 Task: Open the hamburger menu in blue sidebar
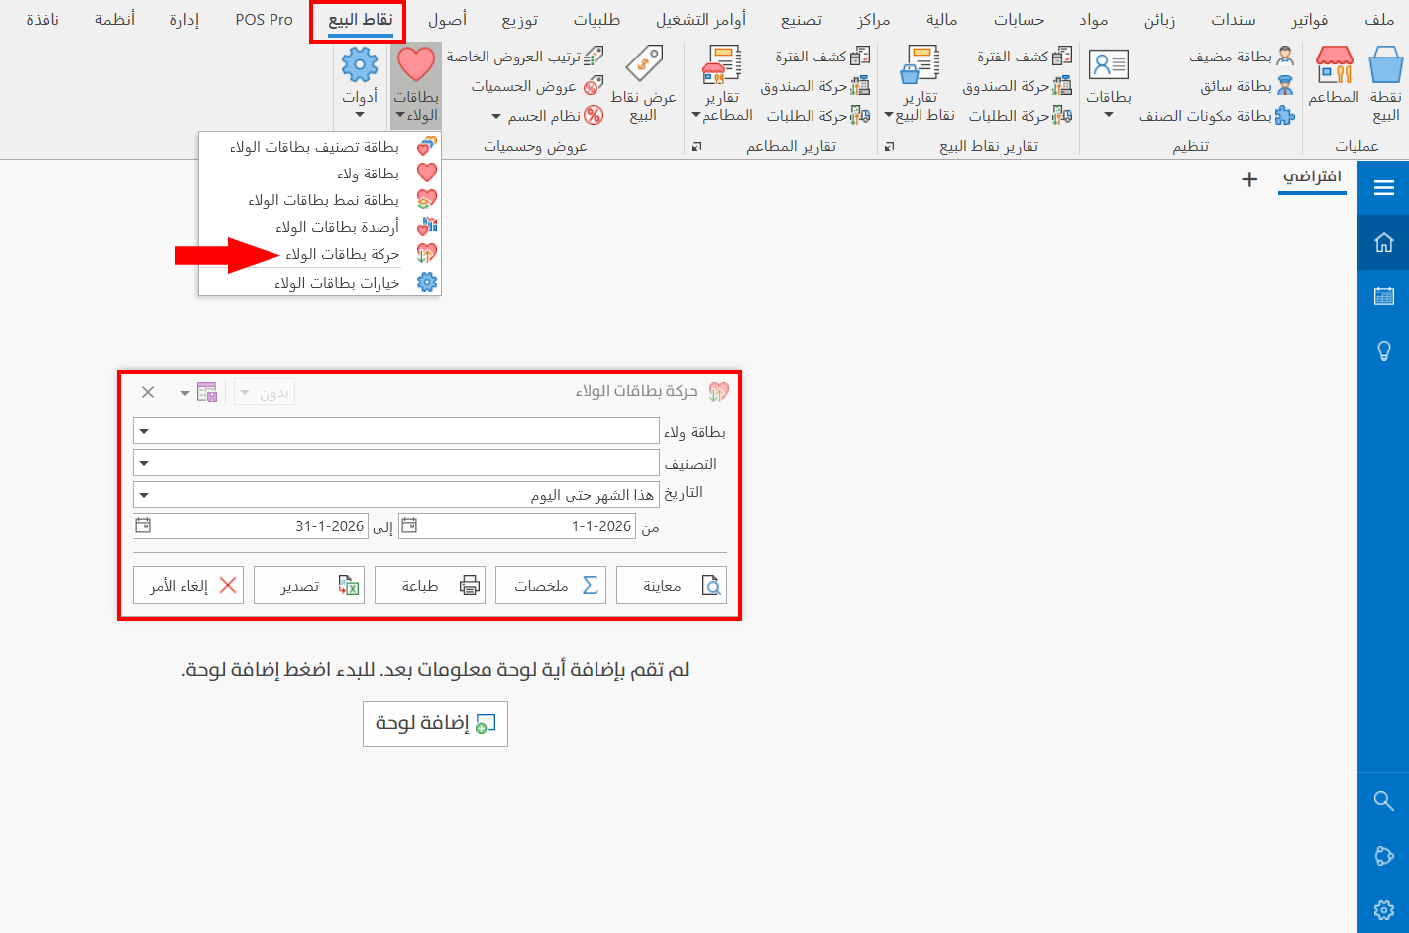click(1384, 188)
